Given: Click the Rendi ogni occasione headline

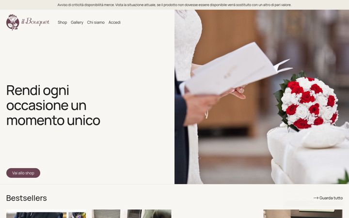Looking at the screenshot, I should [x=53, y=105].
